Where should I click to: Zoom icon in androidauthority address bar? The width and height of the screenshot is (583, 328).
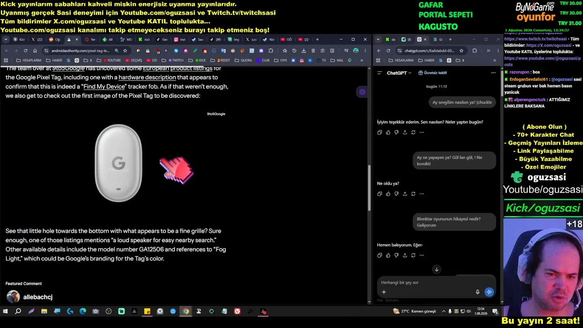(117, 51)
